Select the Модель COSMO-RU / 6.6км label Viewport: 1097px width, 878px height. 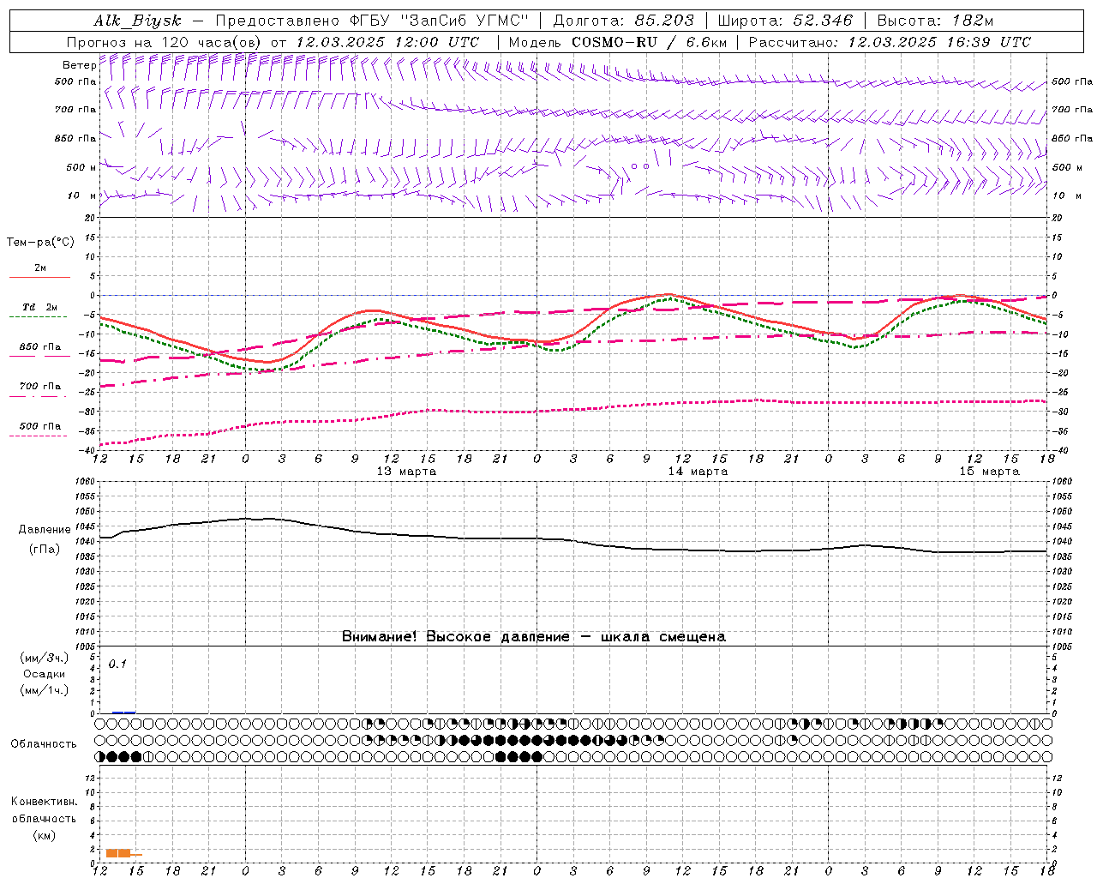point(618,42)
